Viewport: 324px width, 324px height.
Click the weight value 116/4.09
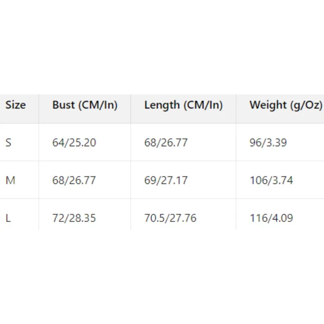(x=271, y=218)
